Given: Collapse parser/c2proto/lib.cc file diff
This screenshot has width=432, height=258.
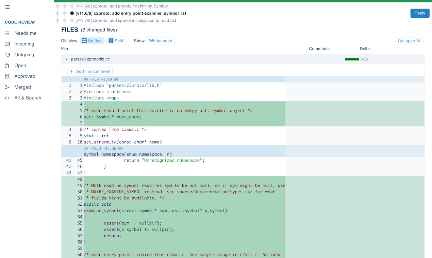Looking at the screenshot, I should point(66,59).
